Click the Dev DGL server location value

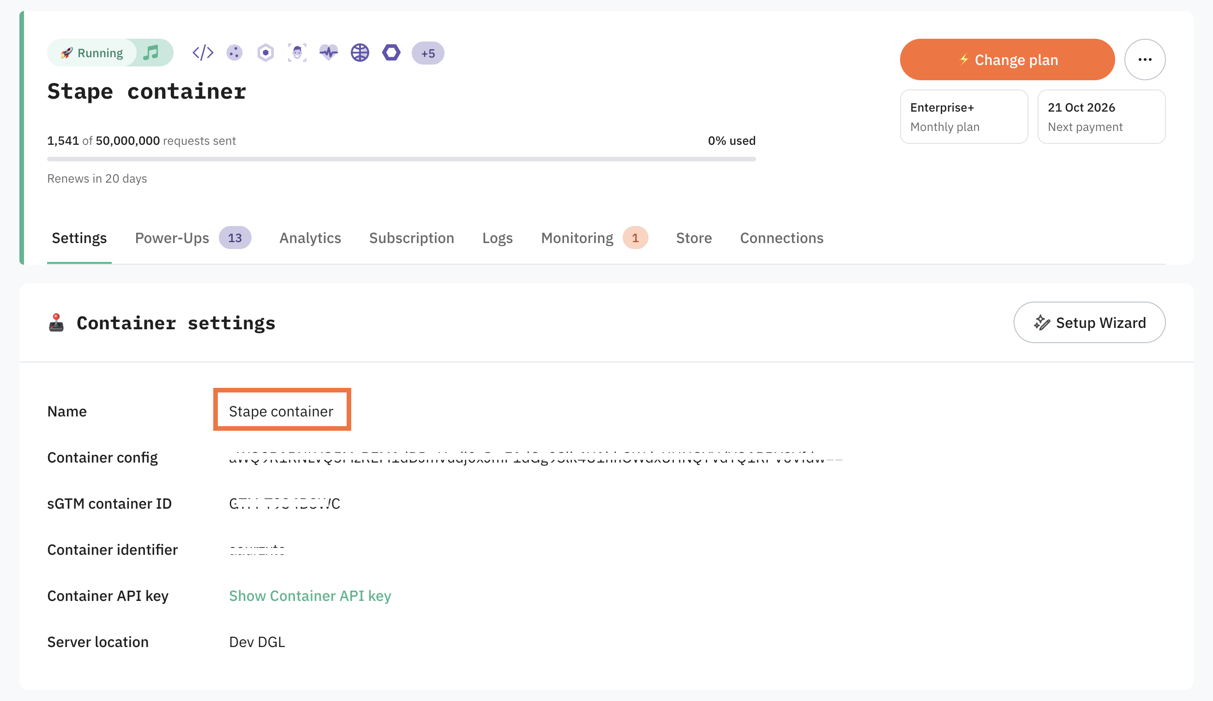click(x=257, y=642)
